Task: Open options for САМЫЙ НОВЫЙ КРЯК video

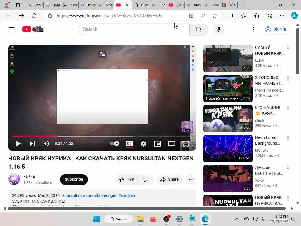Action: coord(288,48)
